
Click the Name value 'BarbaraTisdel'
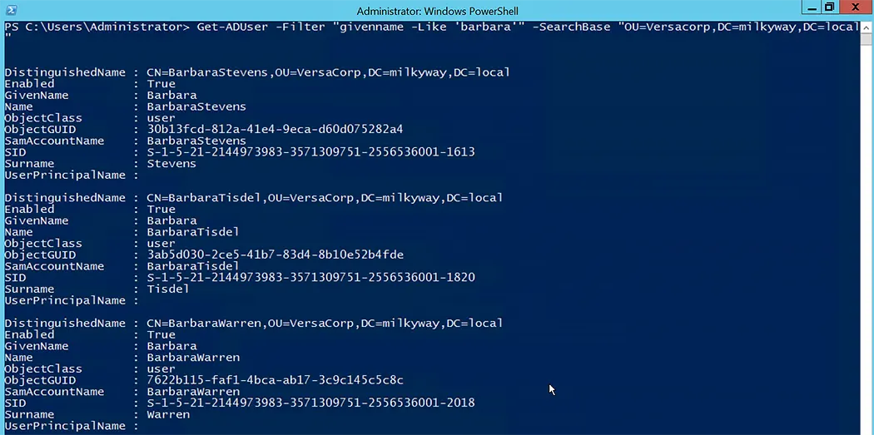point(193,232)
